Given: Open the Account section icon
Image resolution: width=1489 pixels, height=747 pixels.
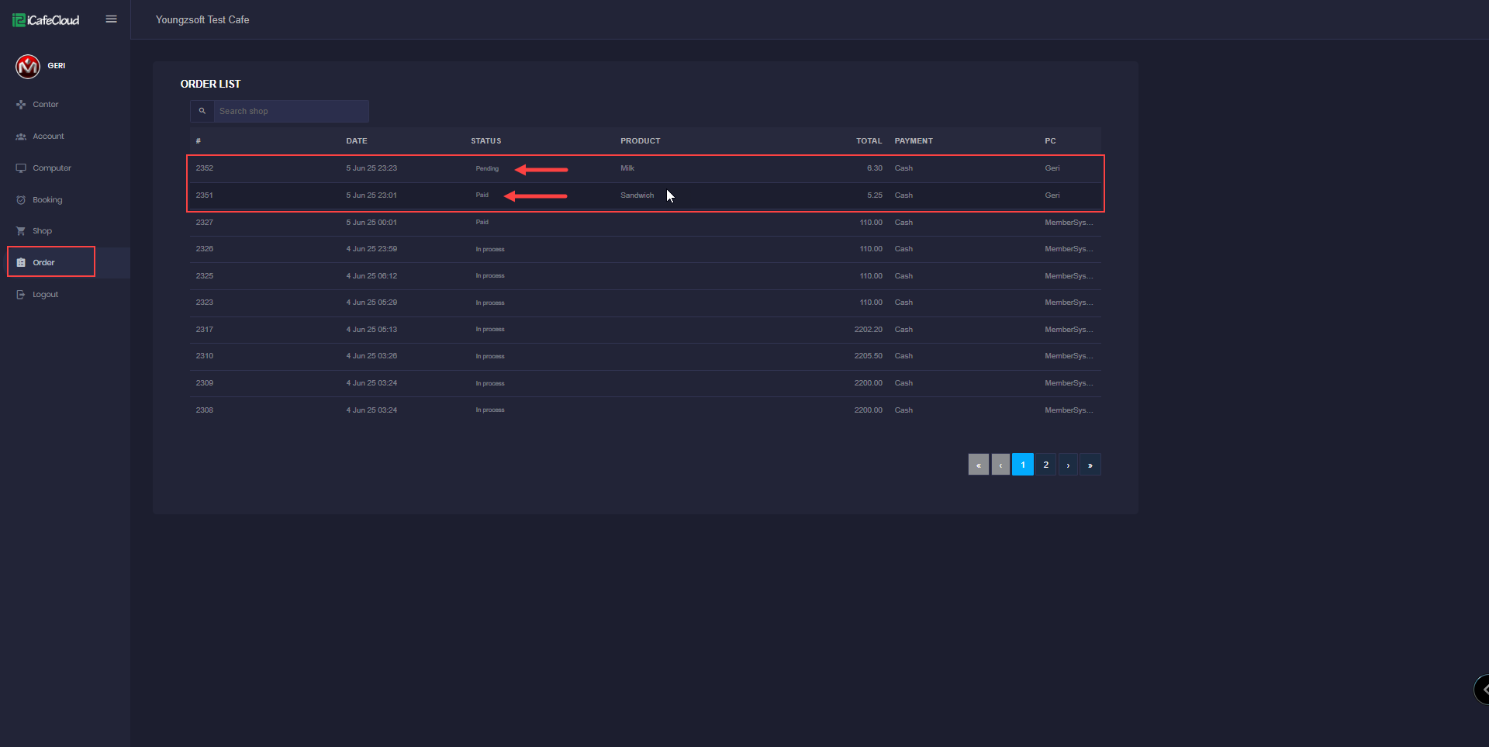Looking at the screenshot, I should (x=21, y=137).
